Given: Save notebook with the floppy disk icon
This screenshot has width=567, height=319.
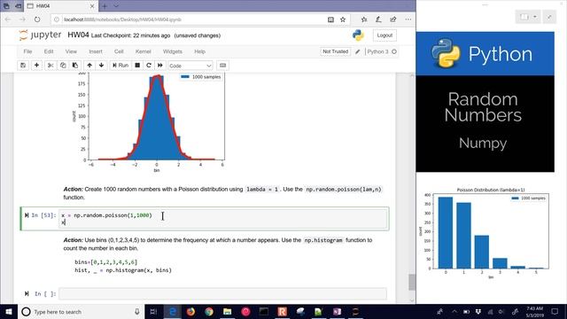Looking at the screenshot, I should coord(23,66).
